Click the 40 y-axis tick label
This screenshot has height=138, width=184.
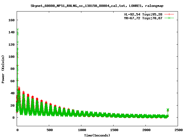[x=12, y=93]
